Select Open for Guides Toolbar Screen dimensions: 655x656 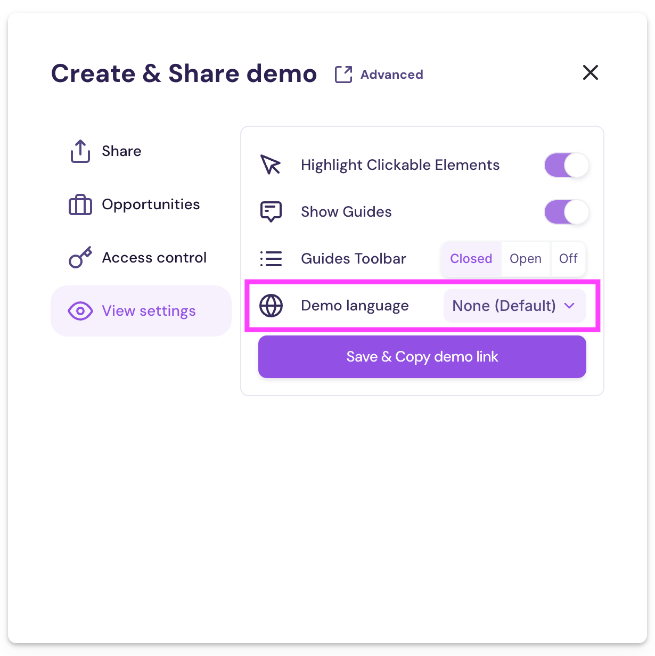coord(526,259)
